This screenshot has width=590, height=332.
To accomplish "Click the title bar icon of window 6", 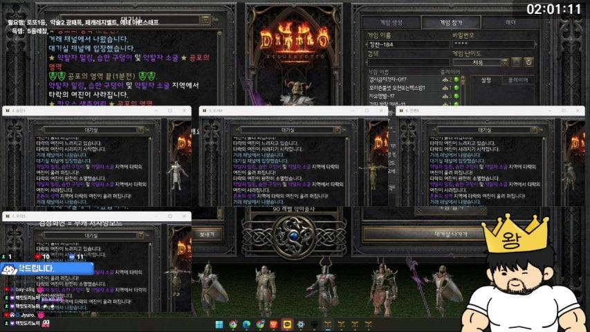I will tap(401, 111).
